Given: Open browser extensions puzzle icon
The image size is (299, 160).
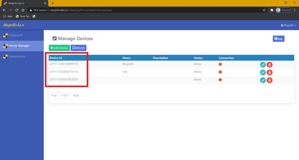Looking at the screenshot, I should click(x=272, y=10).
